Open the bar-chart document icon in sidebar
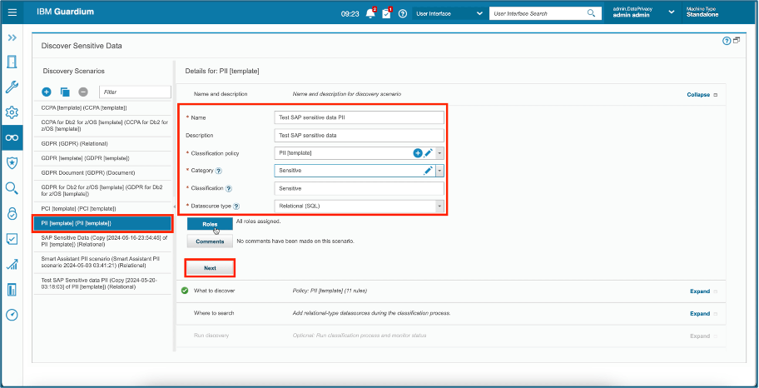The height and width of the screenshot is (388, 759). point(12,289)
